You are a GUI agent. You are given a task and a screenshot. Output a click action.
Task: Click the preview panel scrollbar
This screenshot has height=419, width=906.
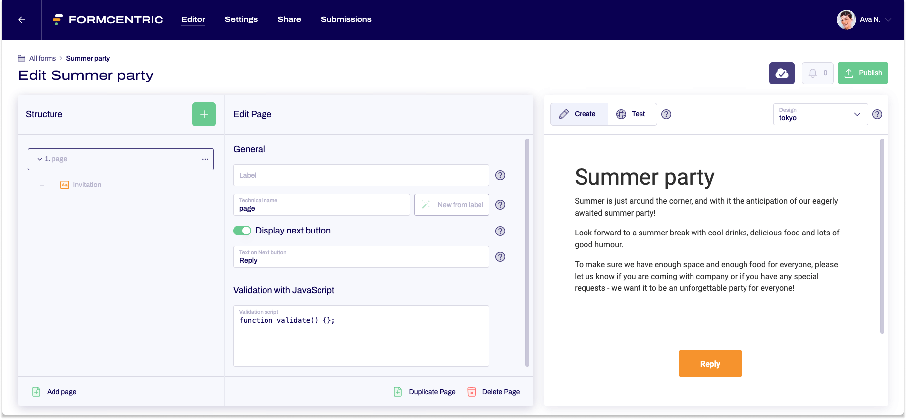tap(882, 236)
